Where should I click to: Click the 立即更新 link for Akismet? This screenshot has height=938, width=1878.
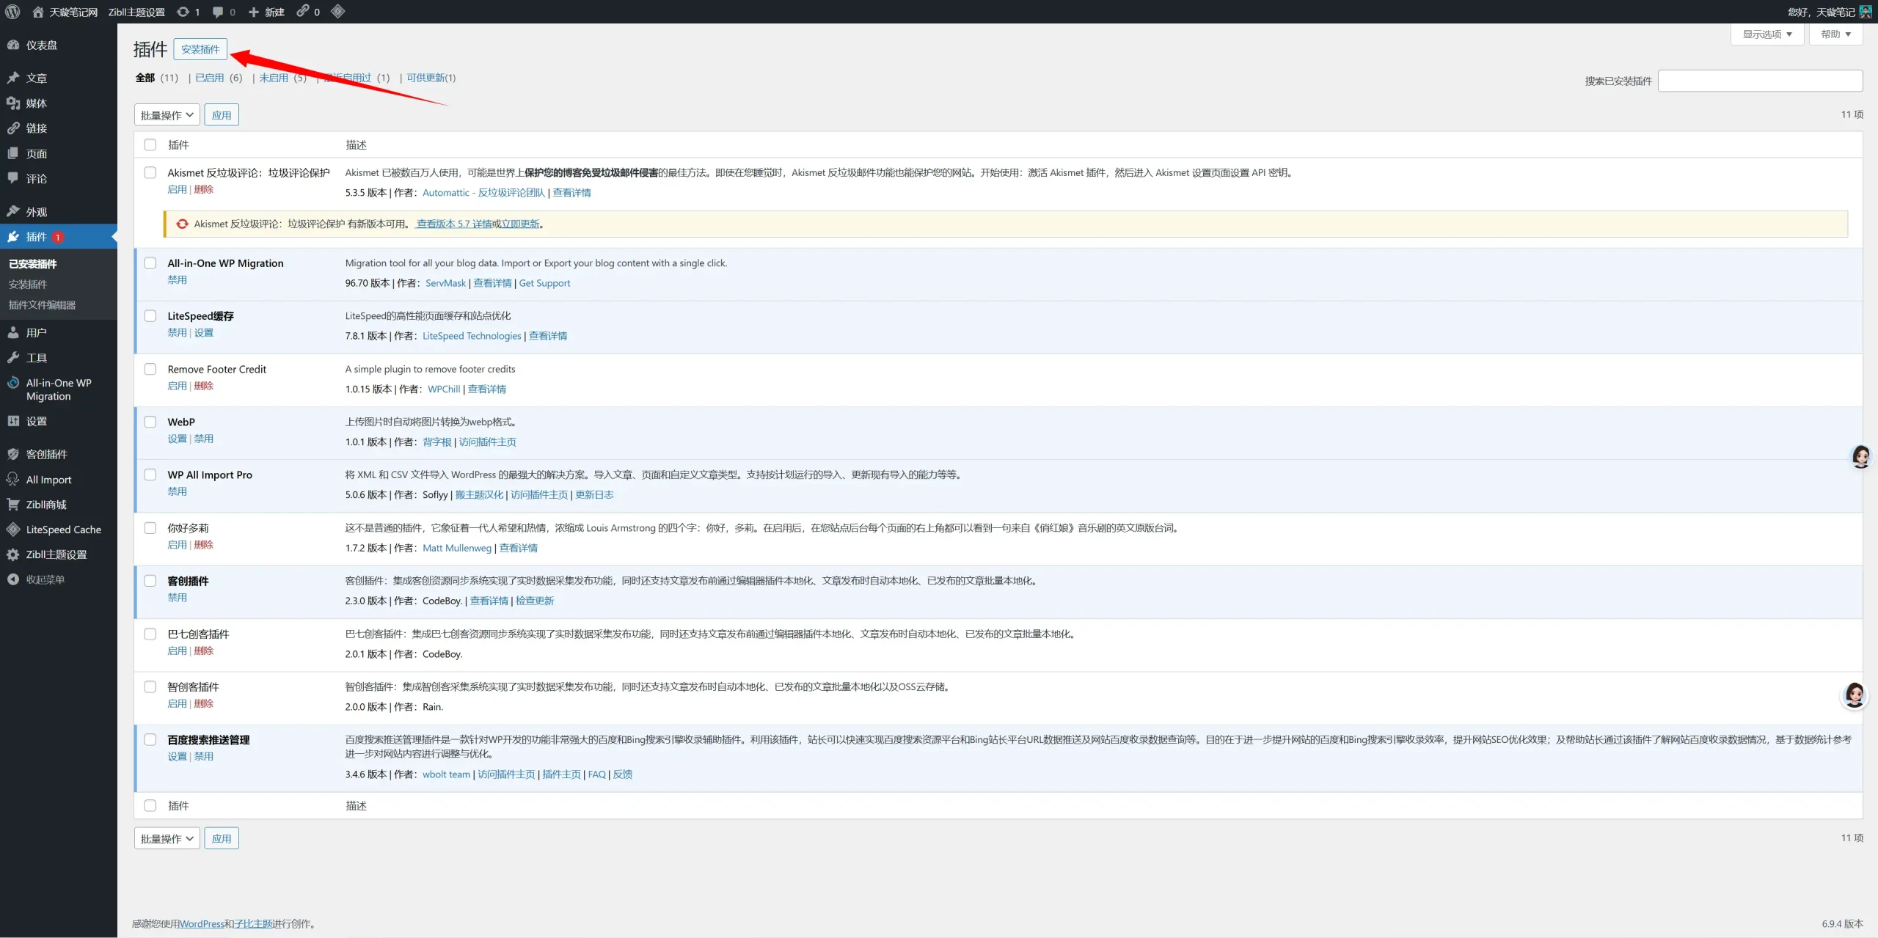point(520,224)
